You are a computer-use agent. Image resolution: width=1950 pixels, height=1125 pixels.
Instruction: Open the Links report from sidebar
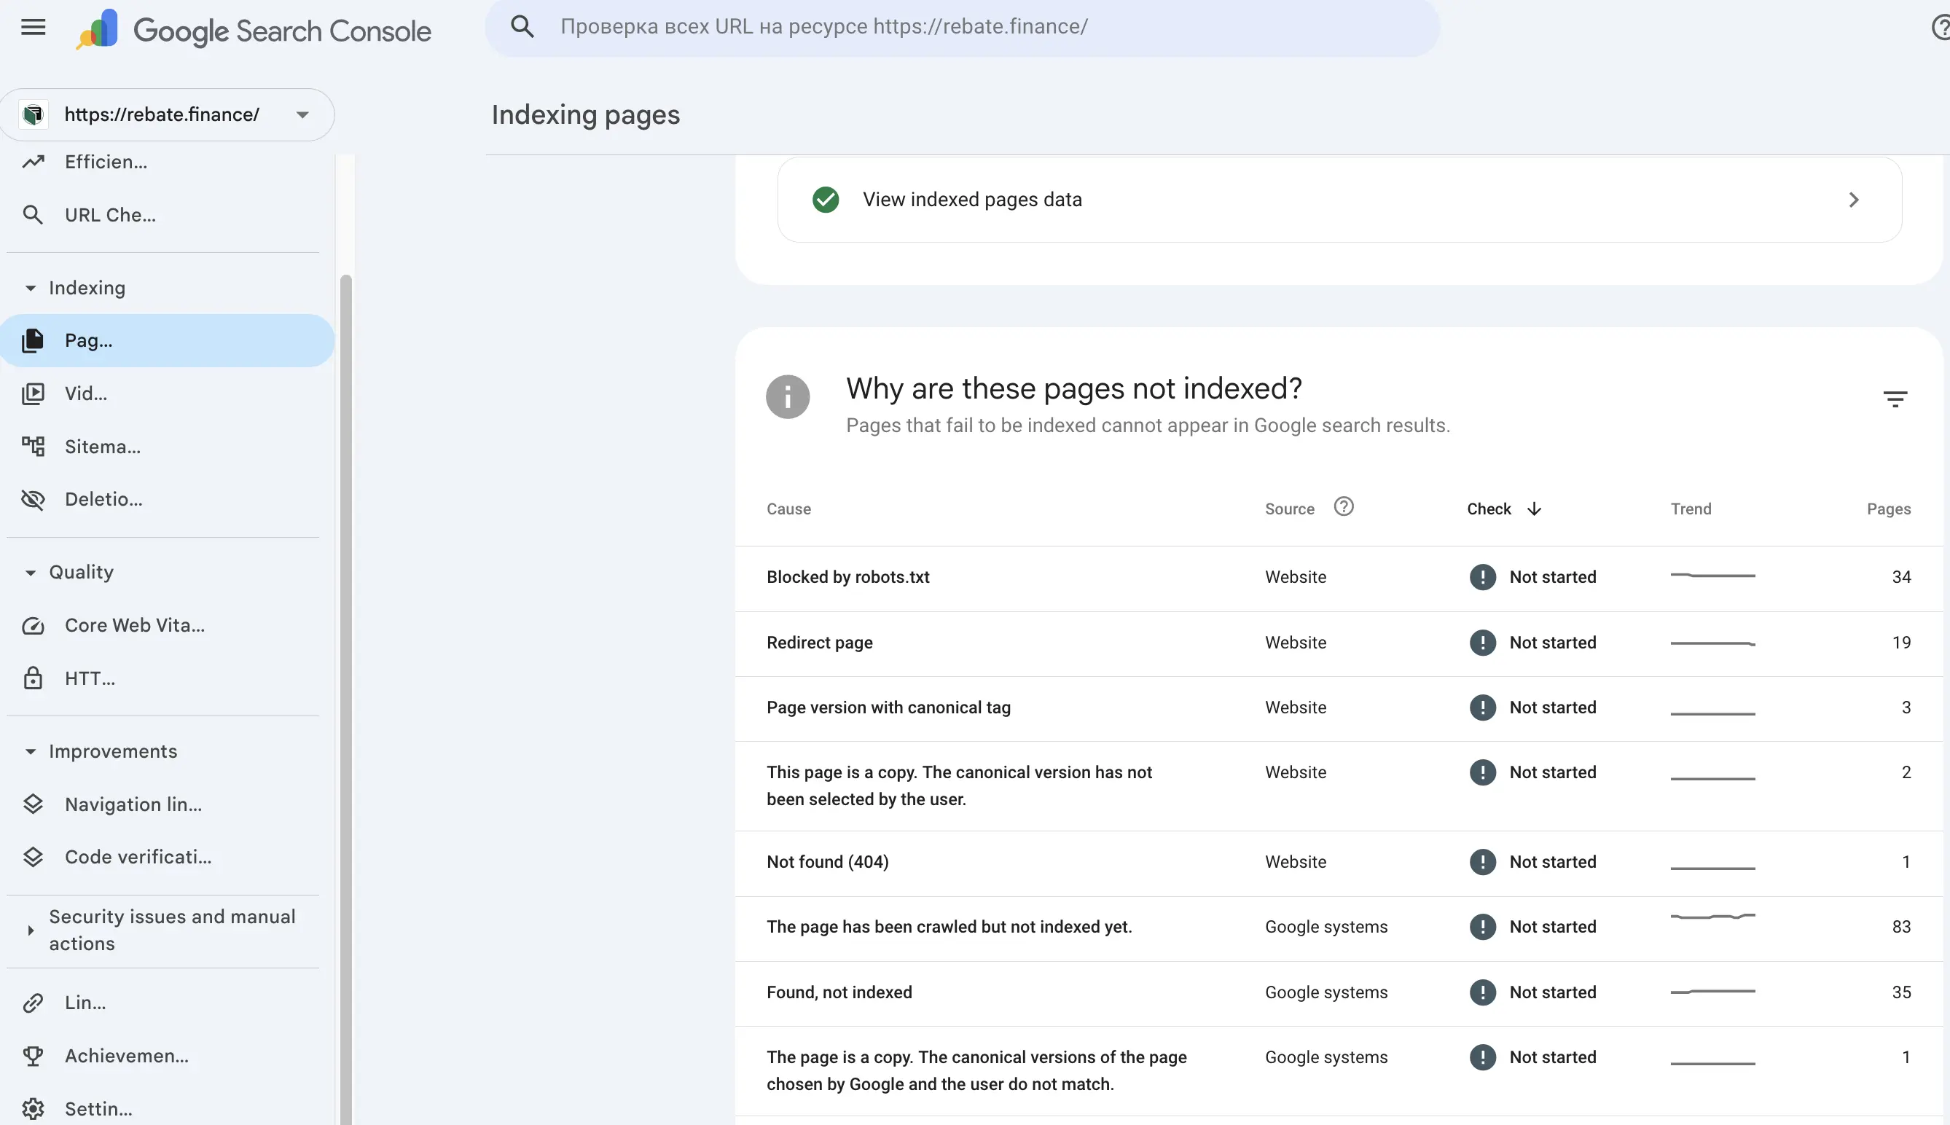[x=34, y=1002]
